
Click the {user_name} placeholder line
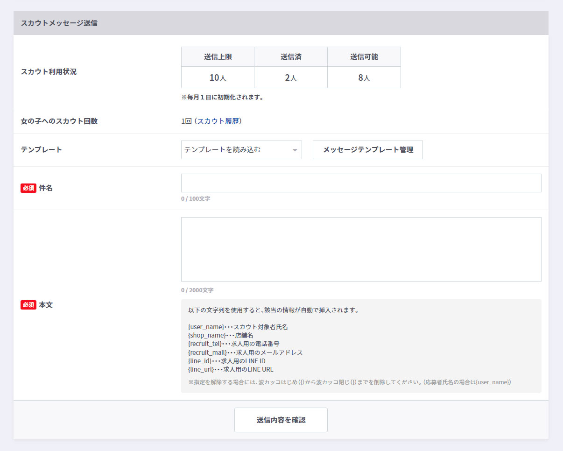coord(238,327)
